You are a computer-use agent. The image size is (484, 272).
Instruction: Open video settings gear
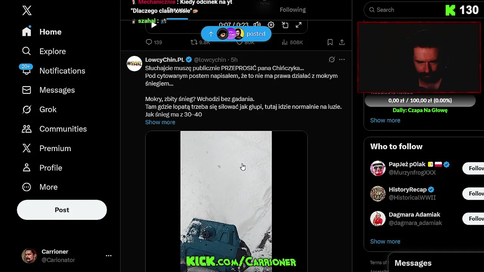[271, 25]
